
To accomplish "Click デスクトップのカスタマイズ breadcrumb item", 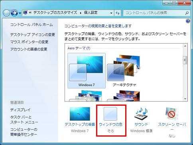I will point(55,13).
